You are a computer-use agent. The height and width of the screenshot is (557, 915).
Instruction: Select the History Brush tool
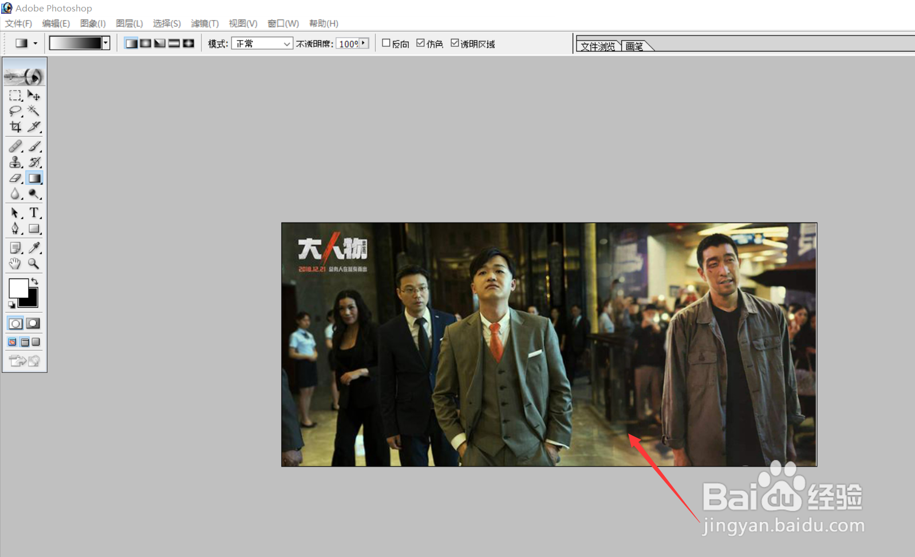click(x=34, y=162)
